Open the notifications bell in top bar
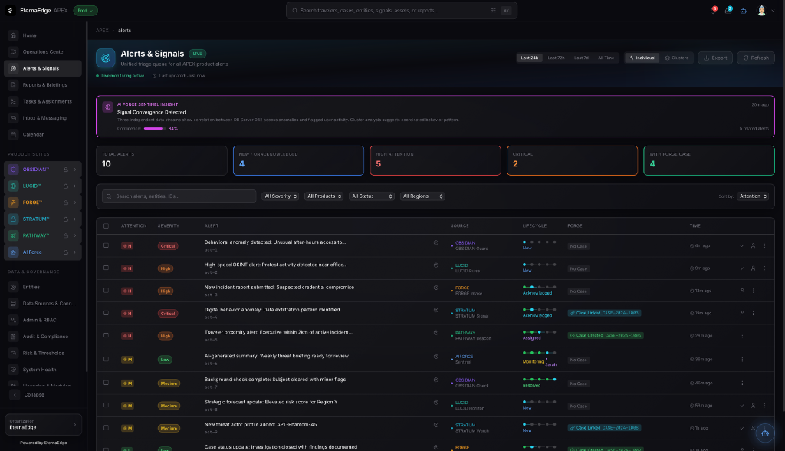Screen dimensions: 785x451 [x=713, y=11]
